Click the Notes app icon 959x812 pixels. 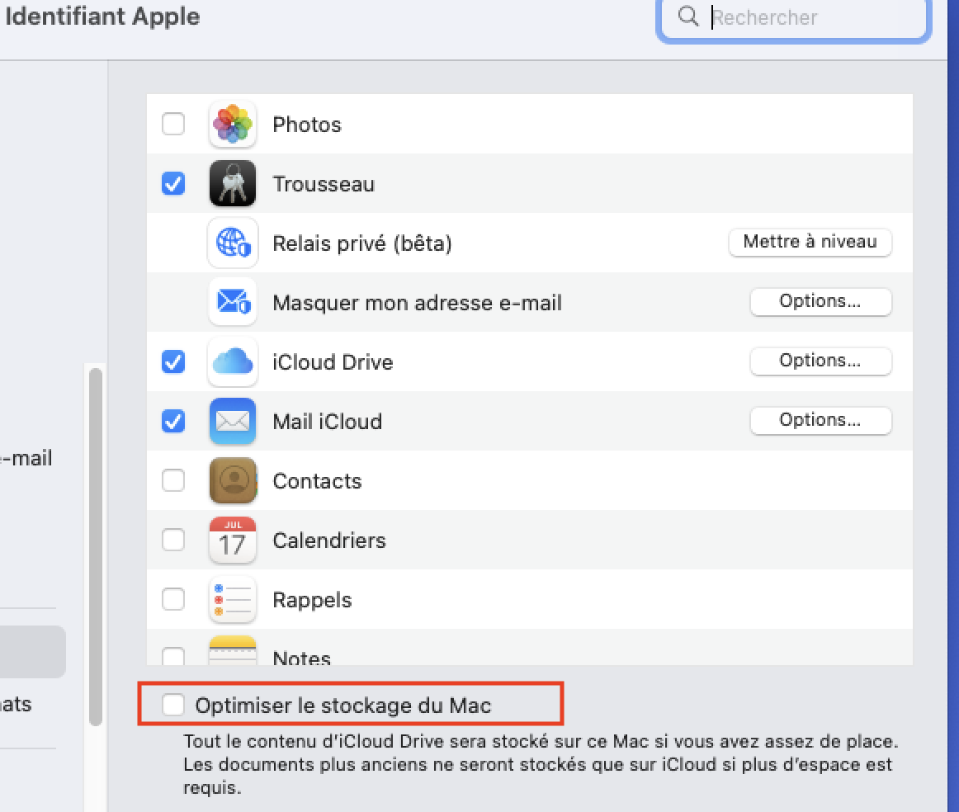(x=233, y=650)
